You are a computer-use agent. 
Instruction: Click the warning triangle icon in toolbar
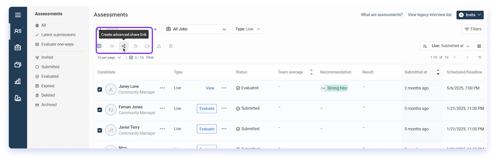(159, 46)
